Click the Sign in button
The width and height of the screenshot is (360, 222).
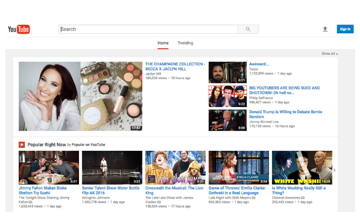tap(345, 29)
